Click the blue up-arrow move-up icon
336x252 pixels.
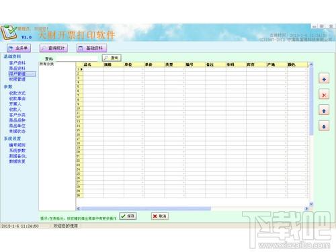[x=324, y=110]
